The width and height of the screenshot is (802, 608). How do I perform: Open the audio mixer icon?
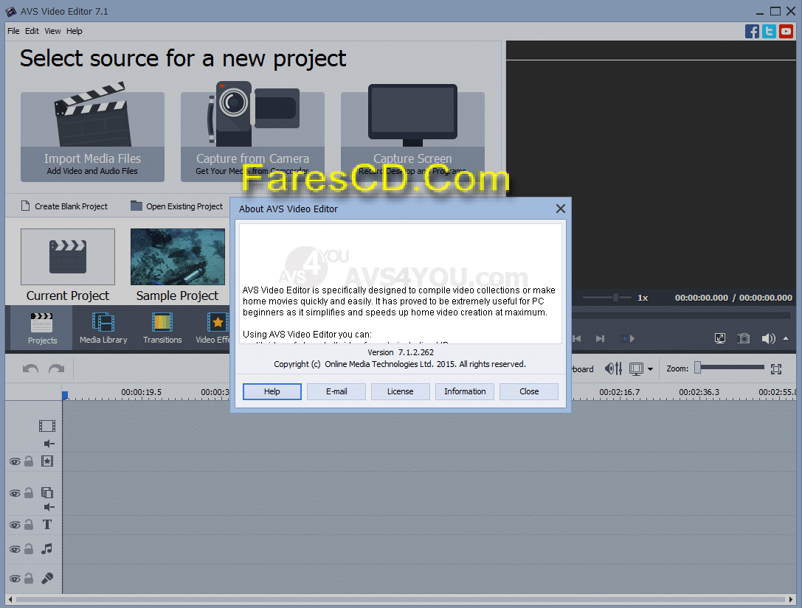click(x=613, y=368)
